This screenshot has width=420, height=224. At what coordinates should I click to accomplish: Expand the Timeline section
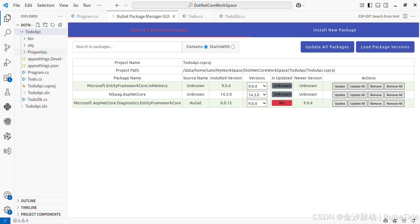41,207
